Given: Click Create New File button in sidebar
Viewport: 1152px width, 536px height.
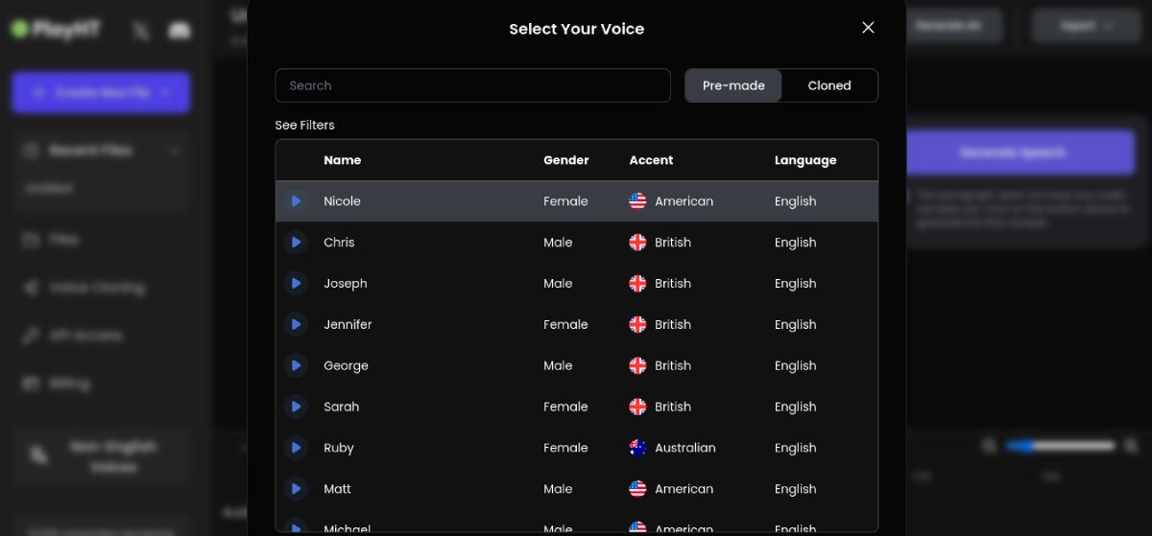Looking at the screenshot, I should point(101,93).
